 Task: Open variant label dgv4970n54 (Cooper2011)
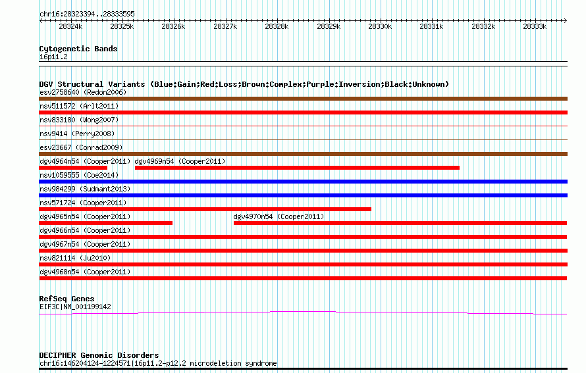[279, 216]
